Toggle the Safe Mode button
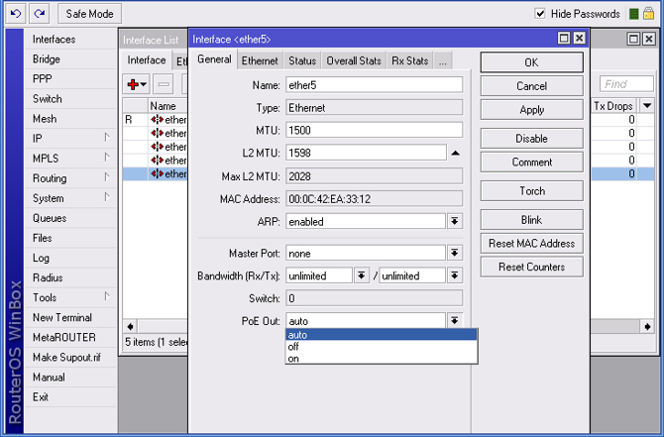This screenshot has width=664, height=437. [x=89, y=14]
